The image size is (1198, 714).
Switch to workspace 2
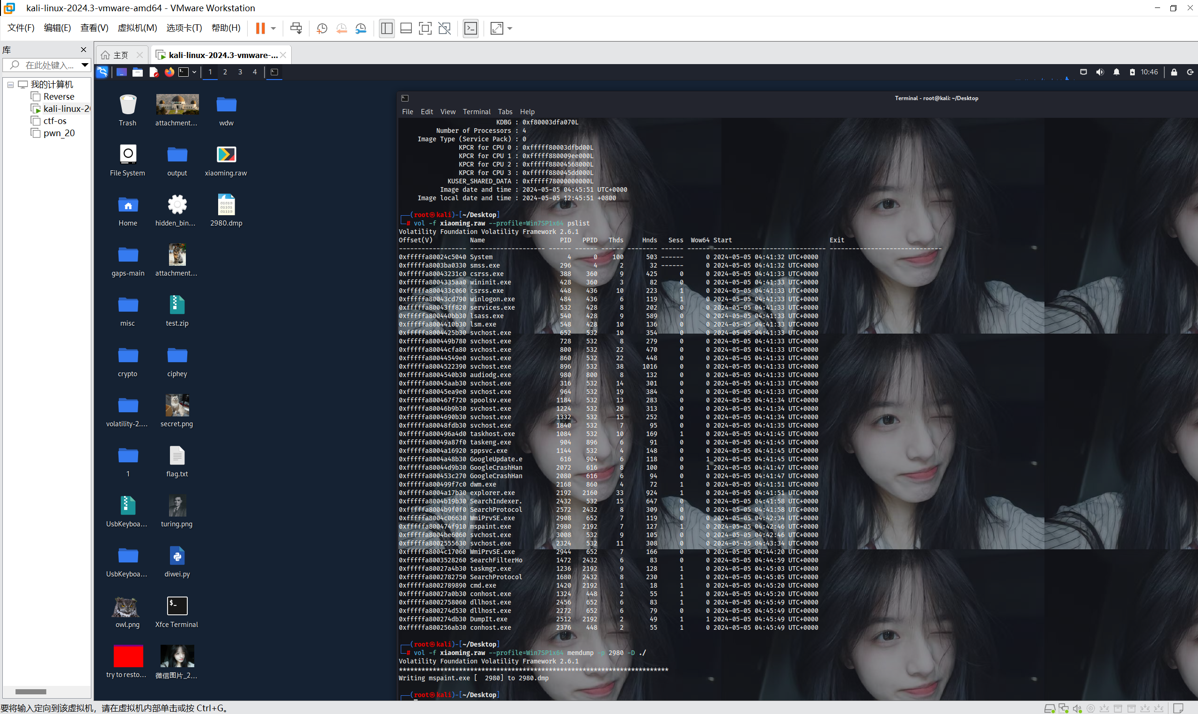(x=225, y=72)
